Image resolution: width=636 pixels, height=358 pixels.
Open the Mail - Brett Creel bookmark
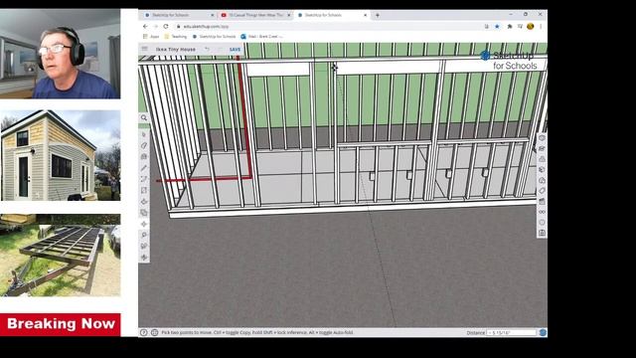tap(261, 37)
